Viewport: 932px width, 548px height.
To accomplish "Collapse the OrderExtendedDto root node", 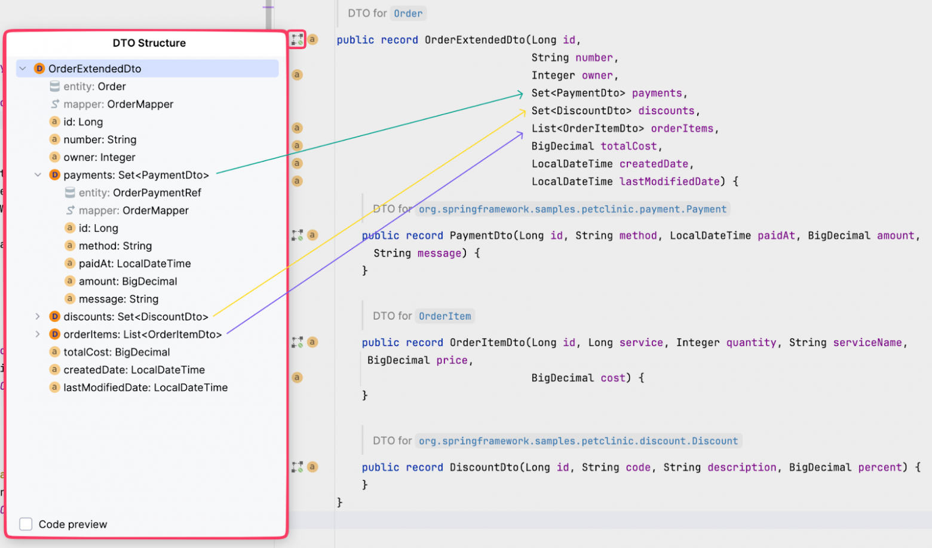I will [x=23, y=69].
